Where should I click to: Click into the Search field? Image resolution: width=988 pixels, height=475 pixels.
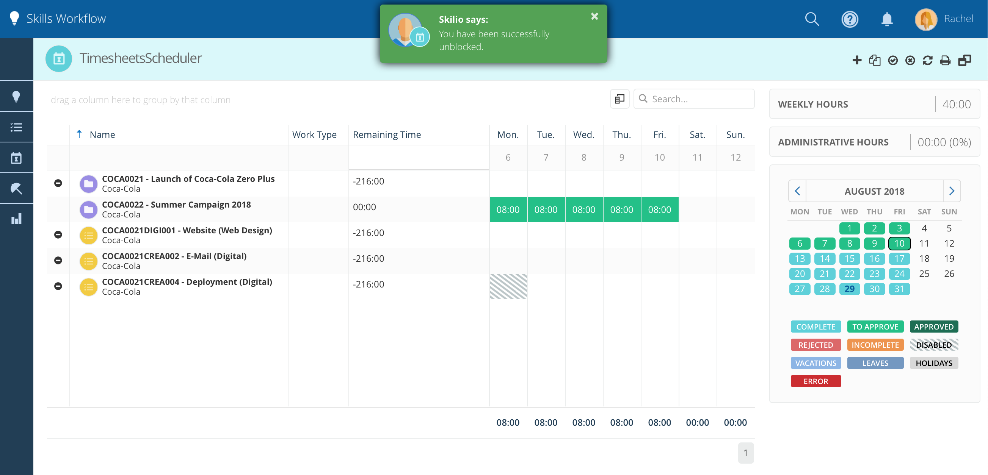click(694, 99)
